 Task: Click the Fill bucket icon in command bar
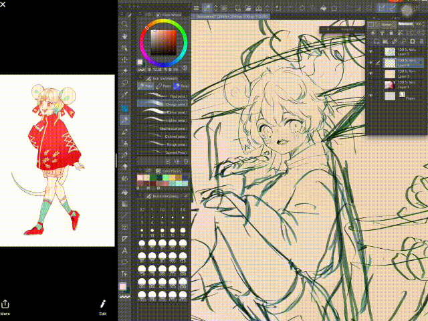[x=323, y=8]
